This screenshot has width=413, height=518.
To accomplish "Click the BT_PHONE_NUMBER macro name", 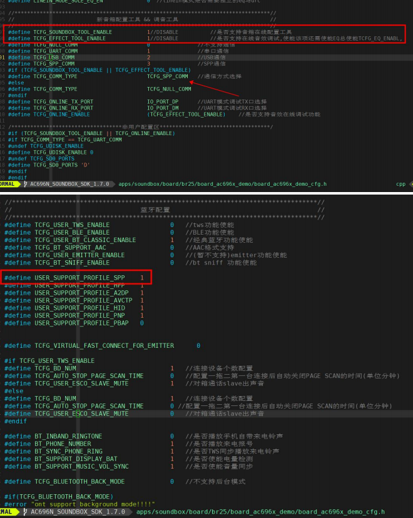I will (63, 444).
